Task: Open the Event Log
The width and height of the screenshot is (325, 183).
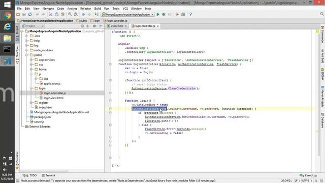Action: pyautogui.click(x=308, y=175)
